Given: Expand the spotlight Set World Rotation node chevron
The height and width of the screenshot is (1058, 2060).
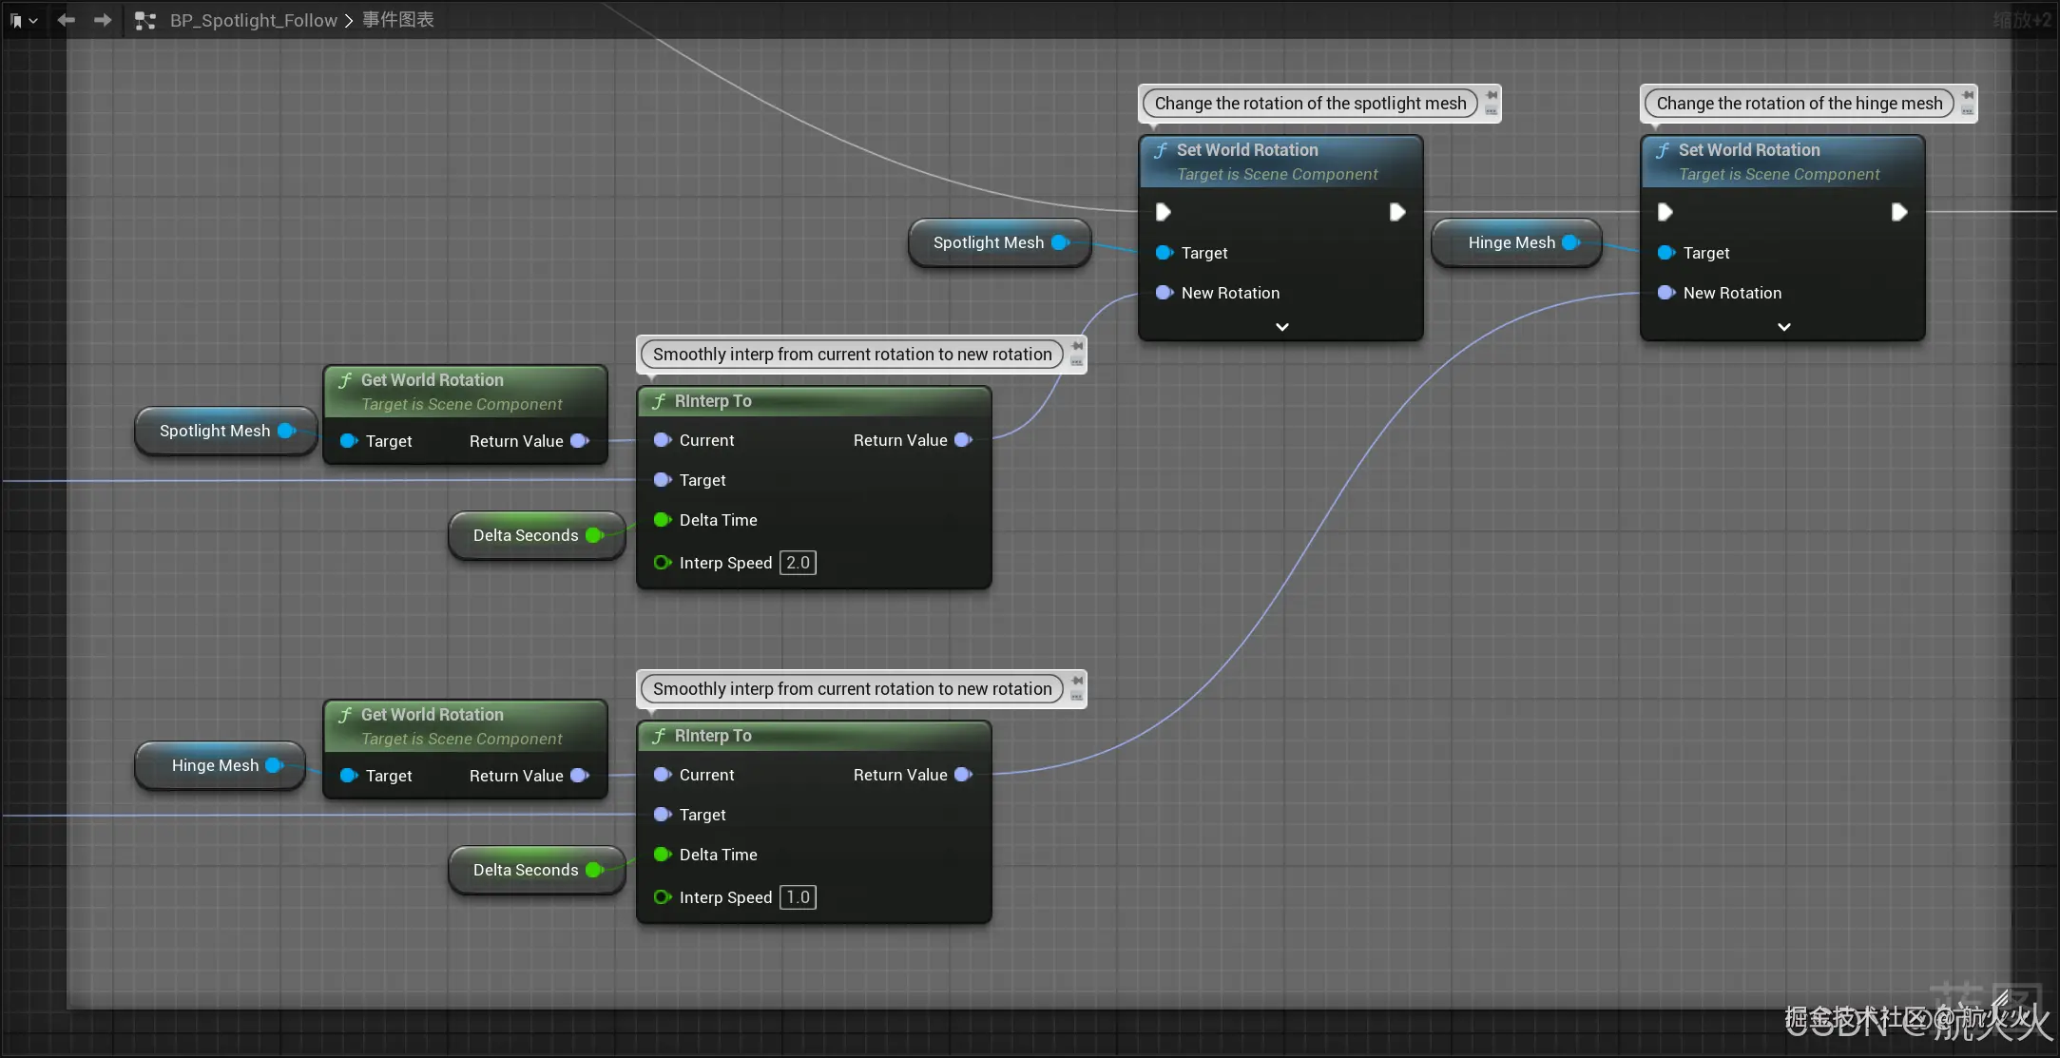Looking at the screenshot, I should (x=1281, y=327).
